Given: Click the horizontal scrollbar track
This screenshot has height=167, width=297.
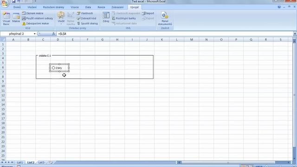Looking at the screenshot, I should tap(228, 162).
